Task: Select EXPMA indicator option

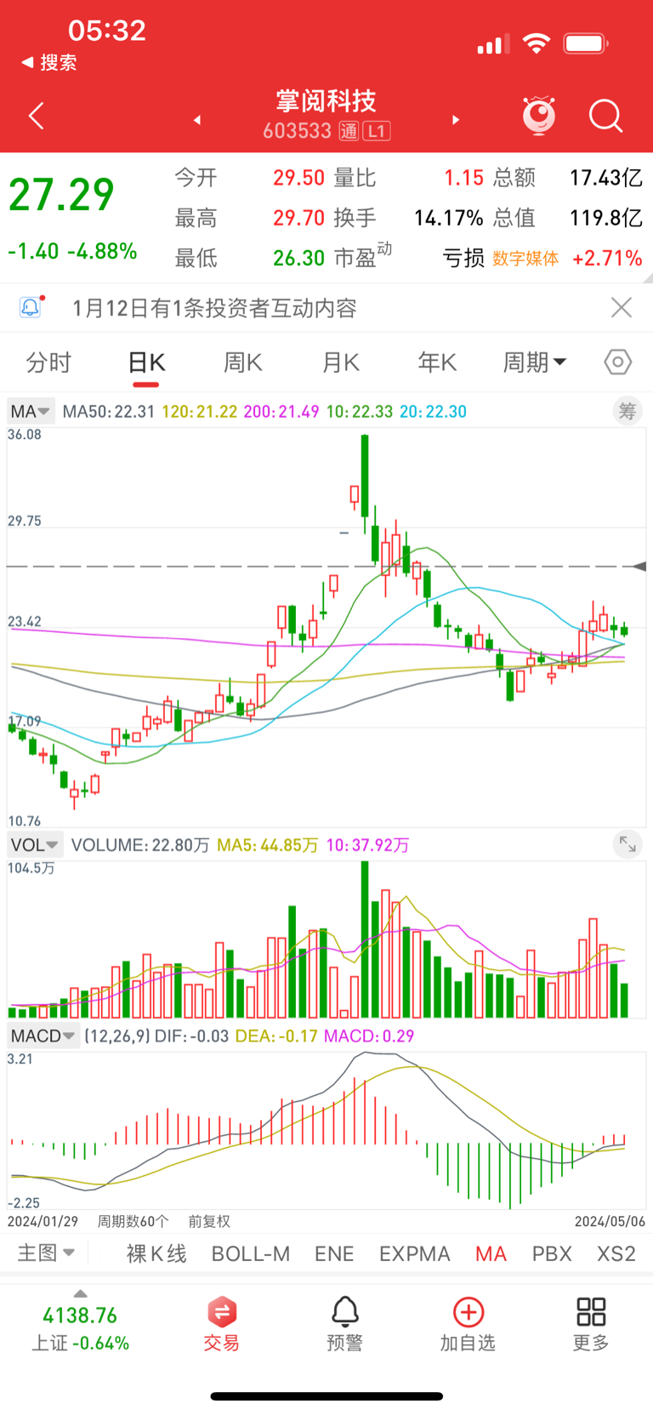Action: pyautogui.click(x=415, y=1253)
